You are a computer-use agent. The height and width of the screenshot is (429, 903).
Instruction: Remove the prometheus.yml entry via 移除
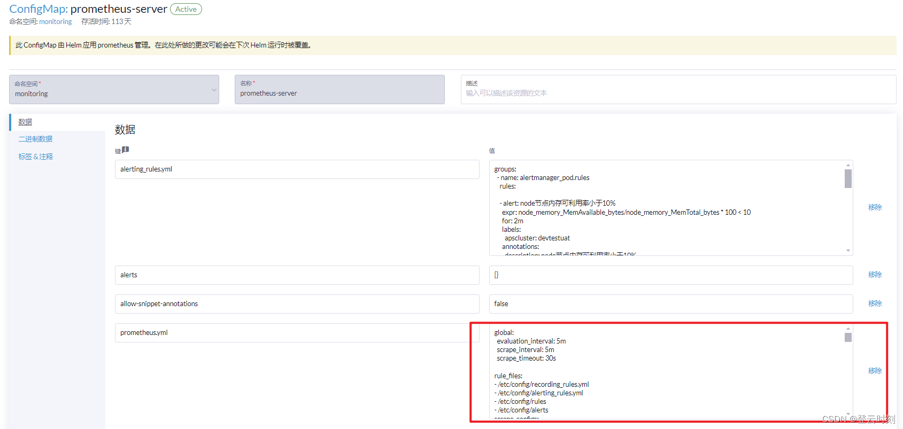875,371
